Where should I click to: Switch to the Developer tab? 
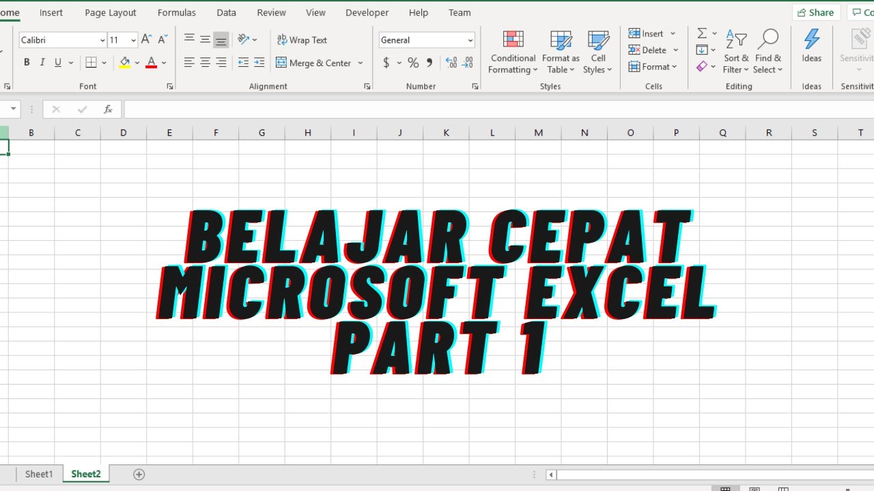pyautogui.click(x=367, y=13)
